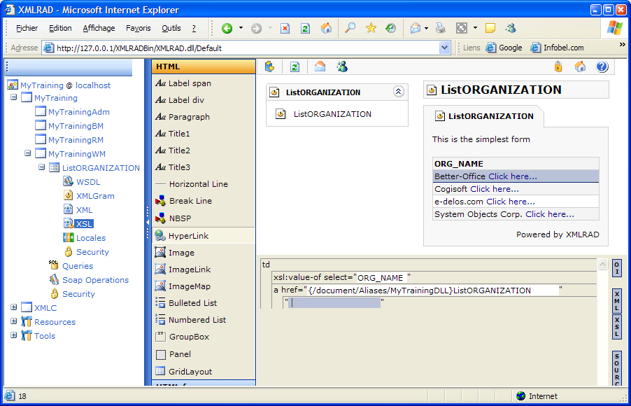The width and height of the screenshot is (631, 406).
Task: Choose the GridLayout component
Action: click(190, 372)
